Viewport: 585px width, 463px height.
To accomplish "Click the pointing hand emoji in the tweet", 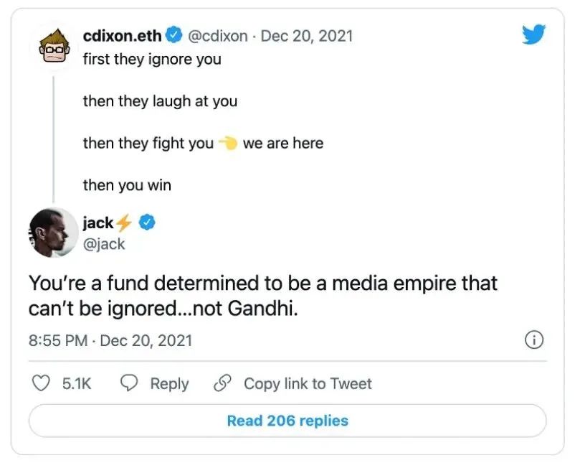I will coord(228,143).
